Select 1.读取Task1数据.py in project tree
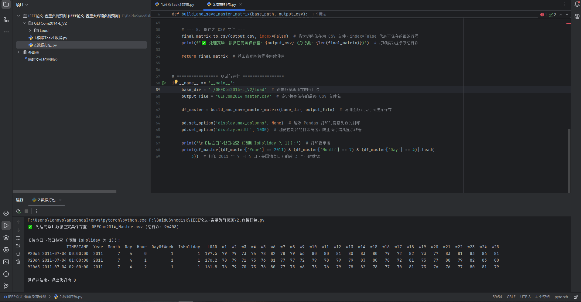This screenshot has width=581, height=302. 48,38
